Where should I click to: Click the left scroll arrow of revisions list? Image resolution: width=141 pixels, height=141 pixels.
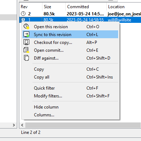pyautogui.click(x=22, y=125)
